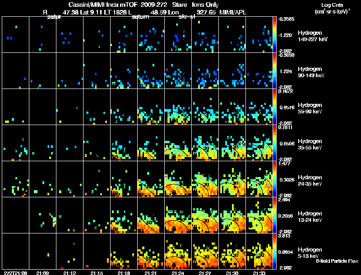The image size is (361, 275).
Task: Click the '21:21' time axis label
Action: tap(151, 273)
